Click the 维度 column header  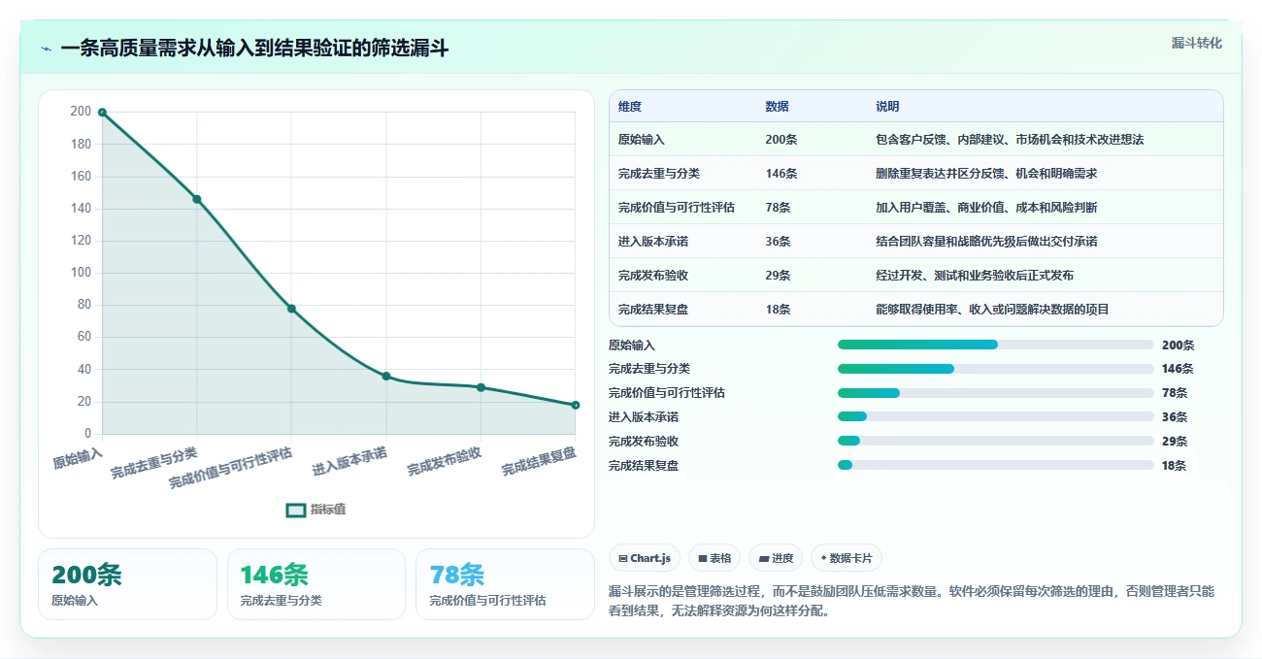683,107
